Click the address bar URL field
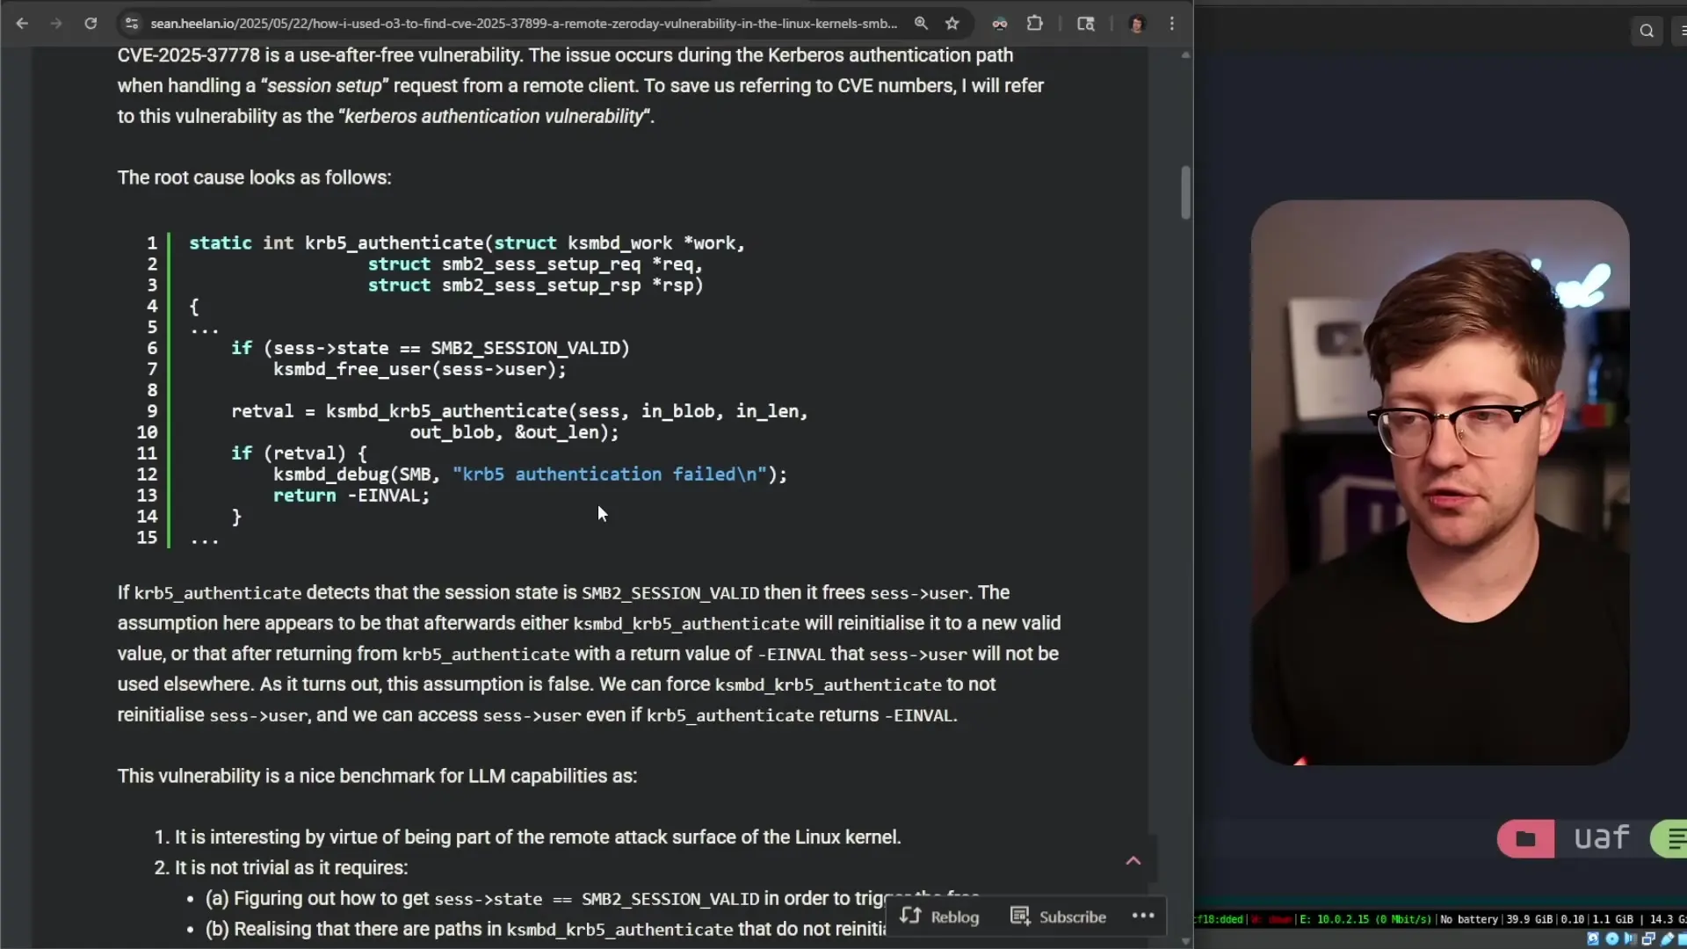The width and height of the screenshot is (1687, 949). [523, 24]
